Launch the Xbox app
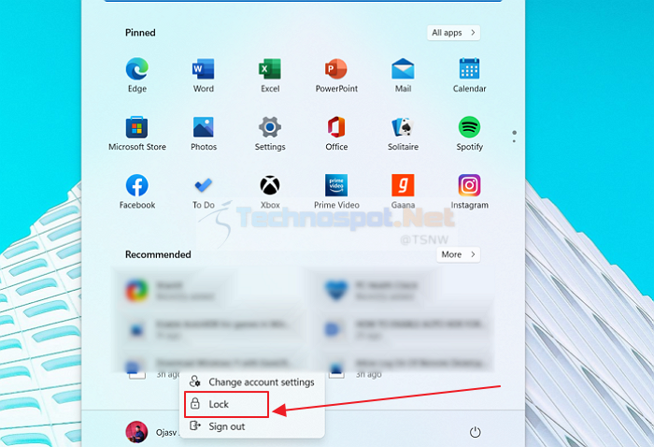Screen dimensions: 654x447 (x=270, y=192)
